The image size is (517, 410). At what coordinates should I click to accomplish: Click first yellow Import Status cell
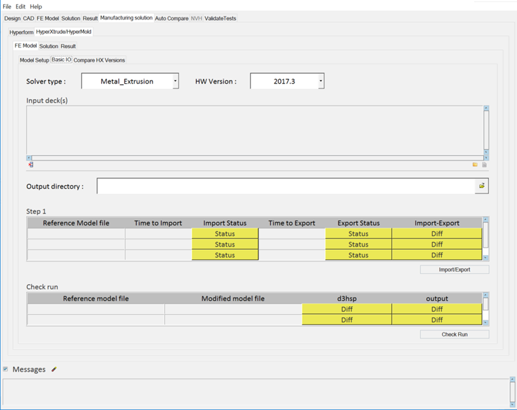pos(224,234)
